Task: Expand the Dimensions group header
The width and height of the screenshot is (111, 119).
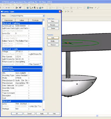Action: (22, 67)
